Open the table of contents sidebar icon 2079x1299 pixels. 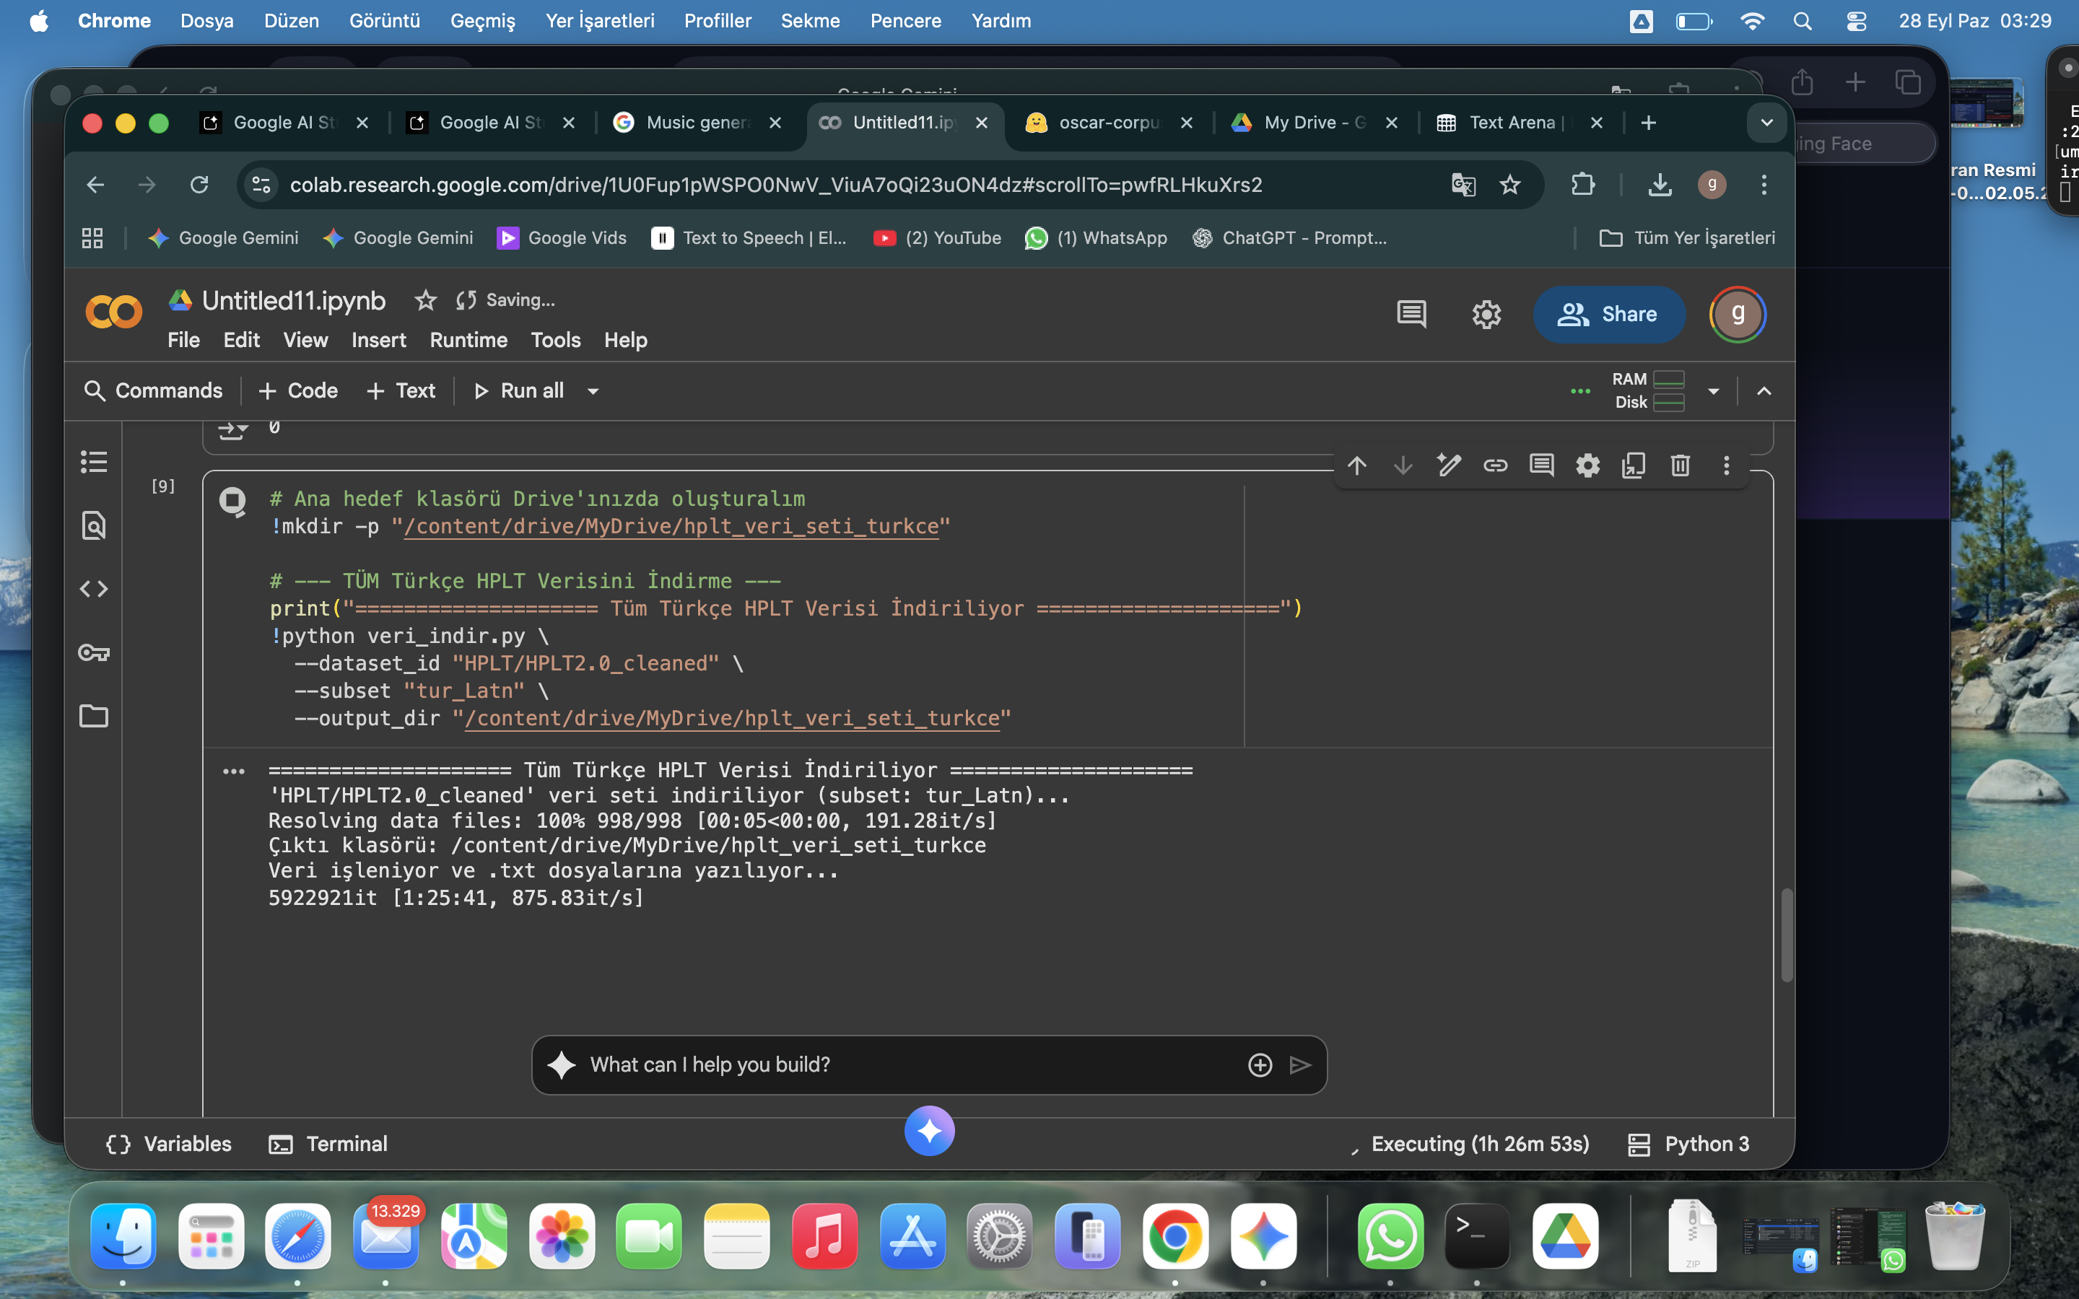[94, 461]
